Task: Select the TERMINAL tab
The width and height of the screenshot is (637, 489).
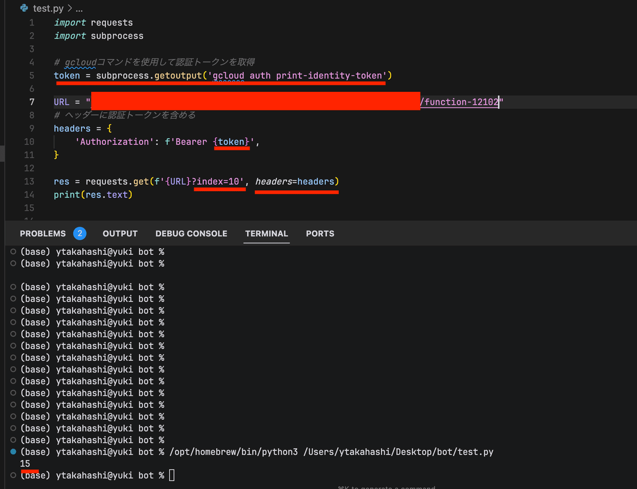Action: (x=266, y=234)
